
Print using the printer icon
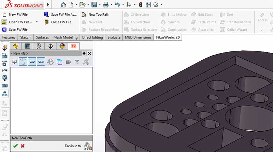(x=106, y=5)
